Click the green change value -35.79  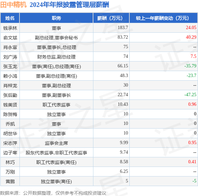click(x=190, y=66)
